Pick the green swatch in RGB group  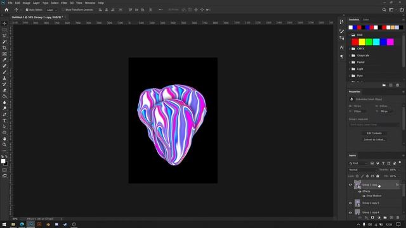coord(369,42)
